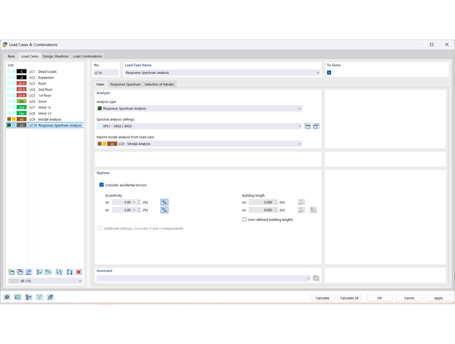Switch to the Response Spectrum tab
The height and width of the screenshot is (344, 455).
click(125, 85)
